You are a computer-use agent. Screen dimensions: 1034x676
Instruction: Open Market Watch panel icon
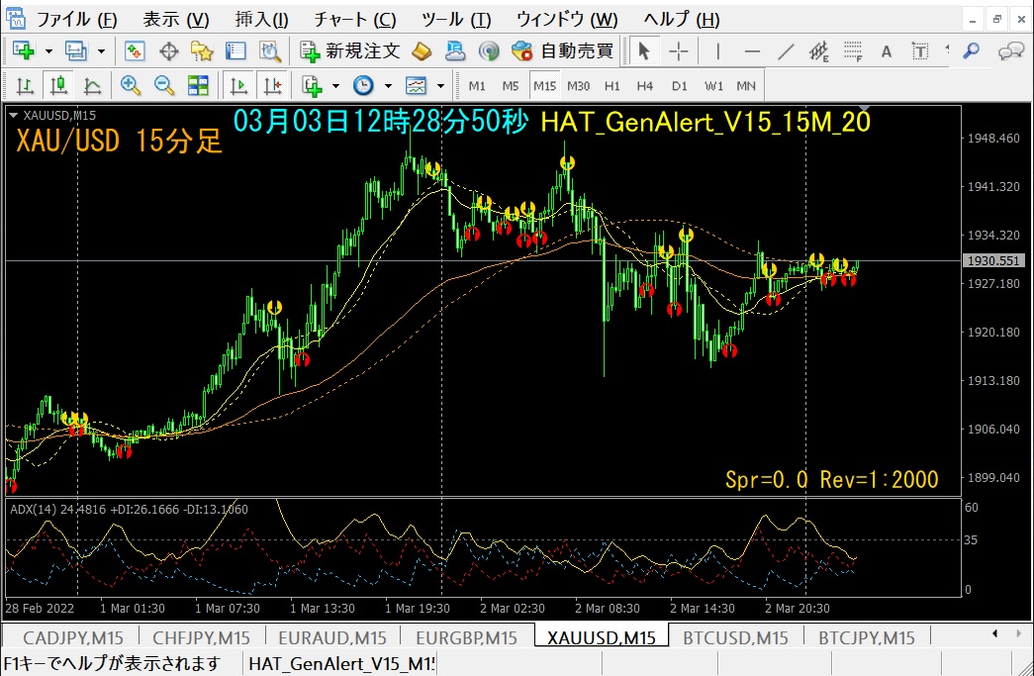point(135,50)
